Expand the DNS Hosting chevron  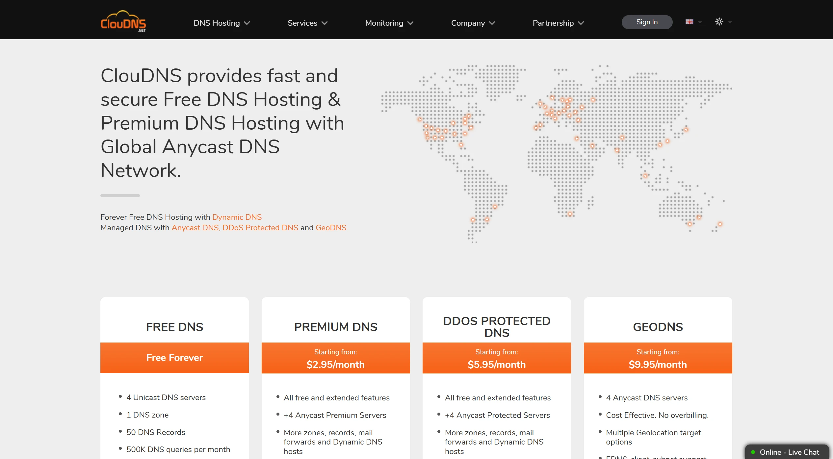pyautogui.click(x=247, y=23)
